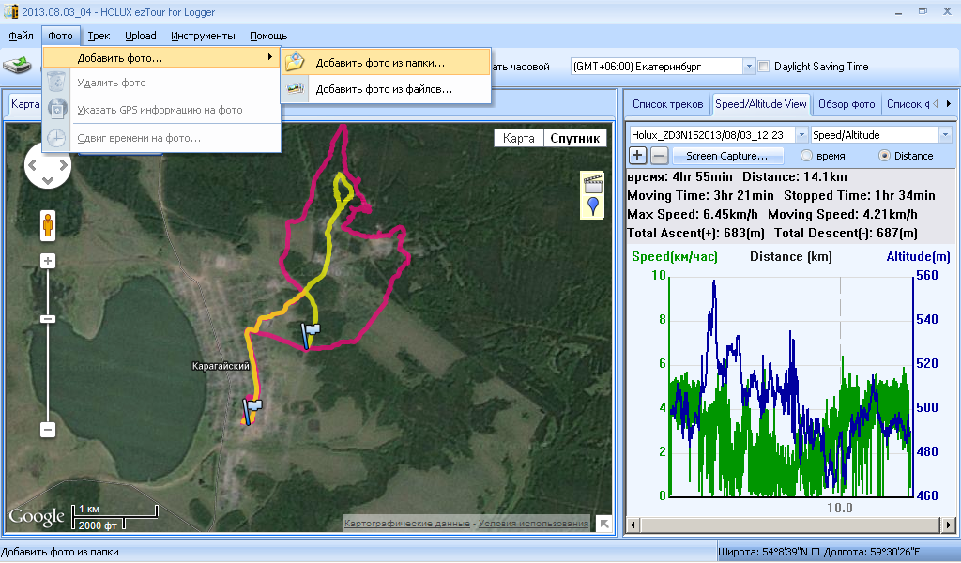
Task: Open the Speed/Altitude chart type dropdown
Action: [945, 135]
